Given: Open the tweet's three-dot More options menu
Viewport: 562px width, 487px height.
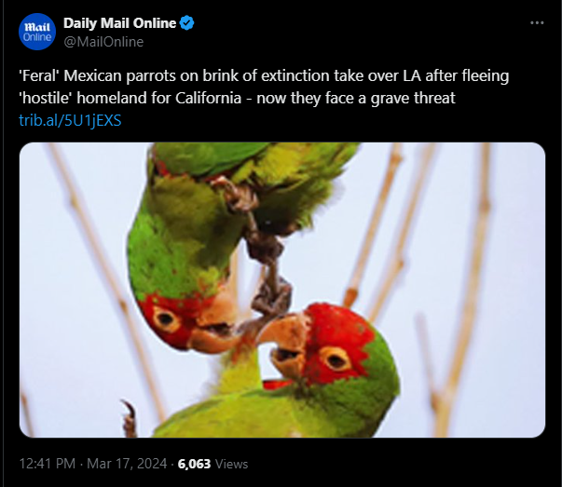Looking at the screenshot, I should 537,23.
